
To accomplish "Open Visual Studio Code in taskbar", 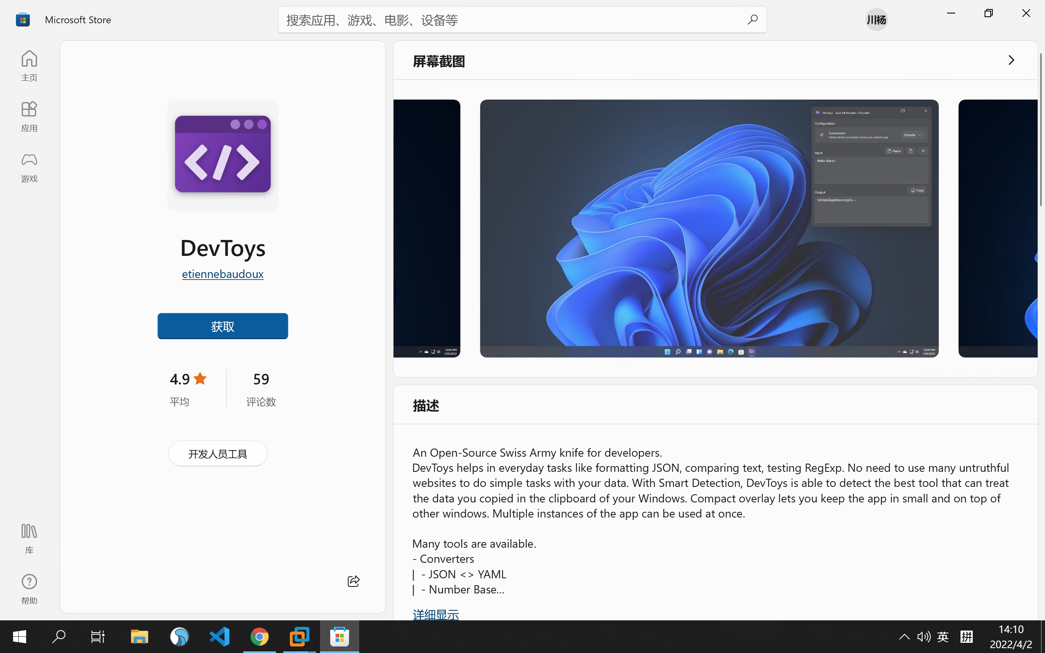I will (x=220, y=636).
